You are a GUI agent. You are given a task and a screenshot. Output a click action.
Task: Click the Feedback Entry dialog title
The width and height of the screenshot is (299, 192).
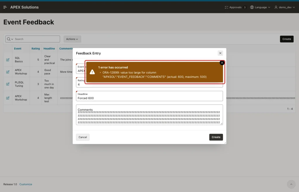click(88, 53)
